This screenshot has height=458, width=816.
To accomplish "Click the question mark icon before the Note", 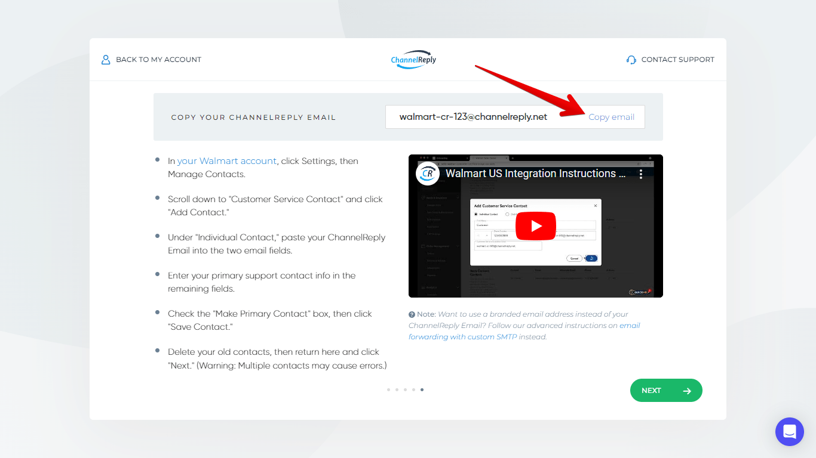I will (x=413, y=314).
